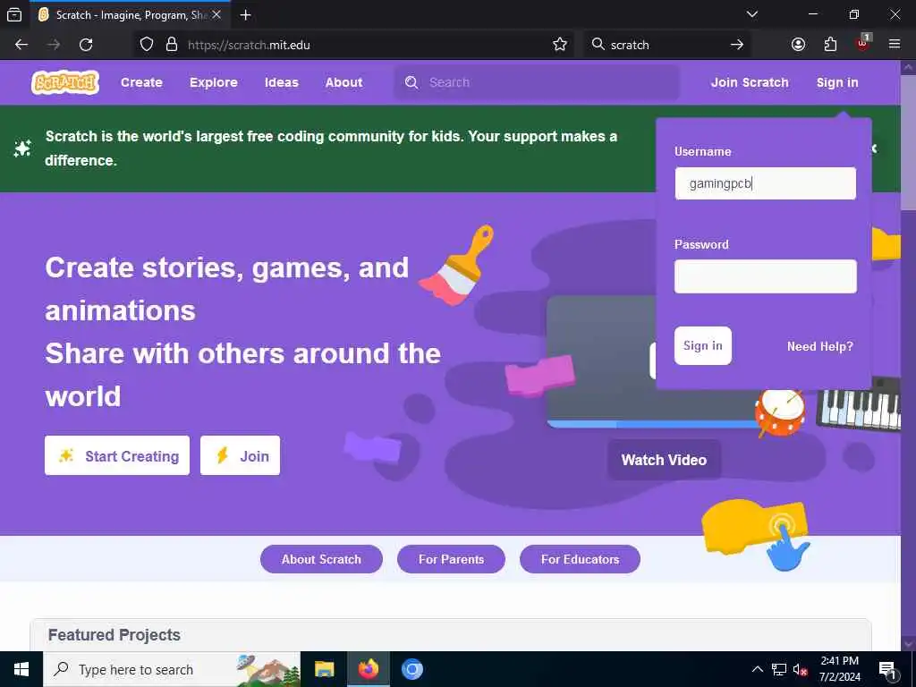The image size is (916, 687).
Task: Focus the Password field
Action: (x=766, y=276)
